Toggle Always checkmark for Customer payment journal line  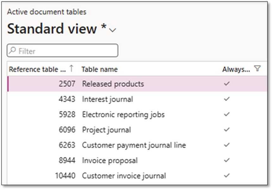click(x=226, y=145)
